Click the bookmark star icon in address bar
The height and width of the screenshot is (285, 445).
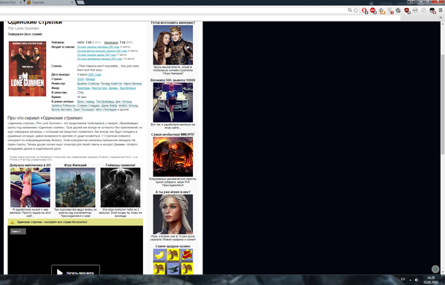coord(355,10)
